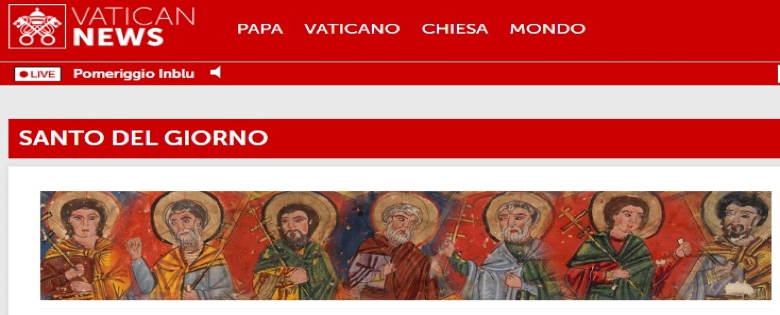The width and height of the screenshot is (780, 315).
Task: Open the PAPA menu section
Action: [260, 29]
